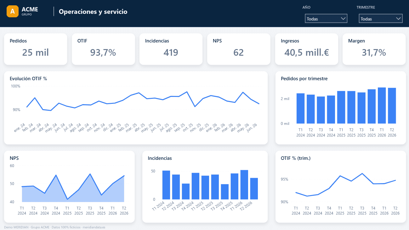Click the '2 mil' axis label
Viewport: 409px width, 230px height.
coord(285,99)
